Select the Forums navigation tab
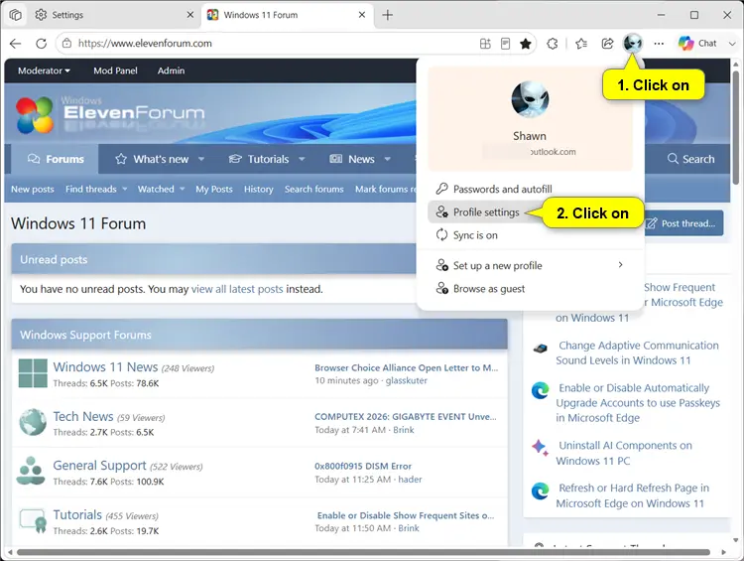744x561 pixels. click(x=56, y=159)
